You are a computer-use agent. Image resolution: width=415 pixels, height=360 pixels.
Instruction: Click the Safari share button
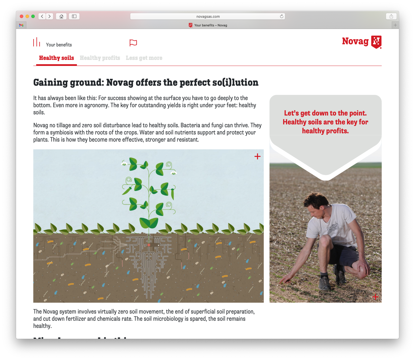[x=391, y=16]
